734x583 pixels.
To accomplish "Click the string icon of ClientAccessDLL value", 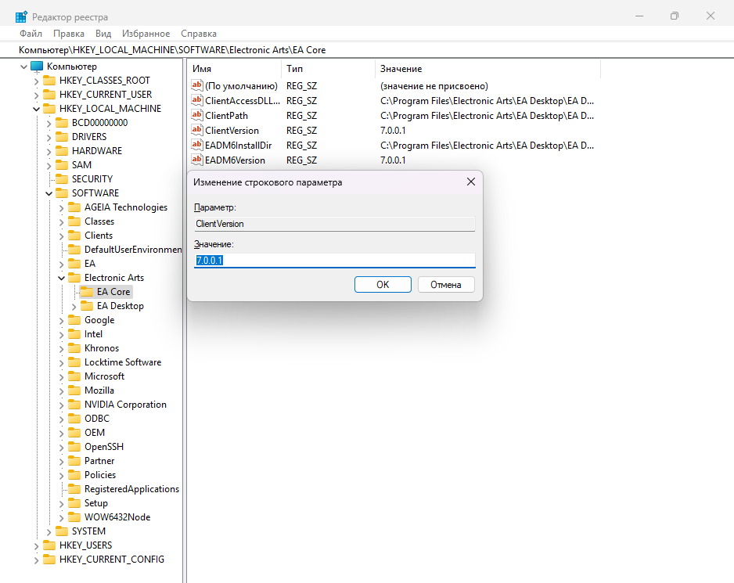I will coord(197,100).
